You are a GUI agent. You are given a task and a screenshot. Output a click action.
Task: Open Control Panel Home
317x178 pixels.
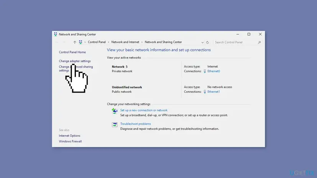coord(72,52)
